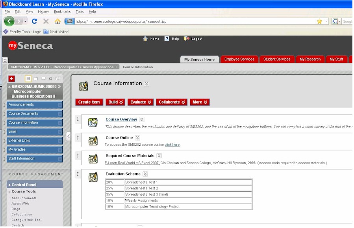Open the History menu
The height and width of the screenshot is (228, 354).
pos(43,11)
